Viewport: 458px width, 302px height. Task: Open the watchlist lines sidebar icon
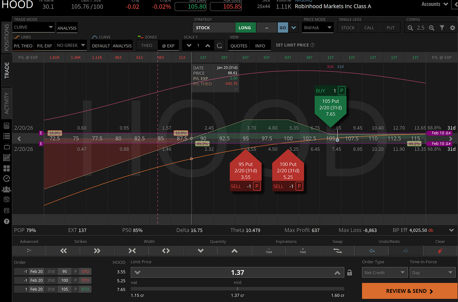tap(6, 136)
